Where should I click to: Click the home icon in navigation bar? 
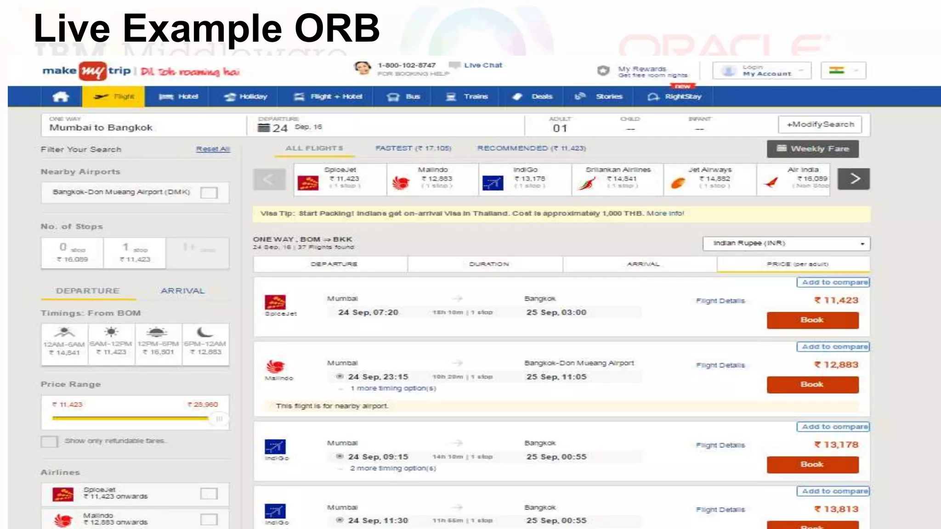point(61,96)
